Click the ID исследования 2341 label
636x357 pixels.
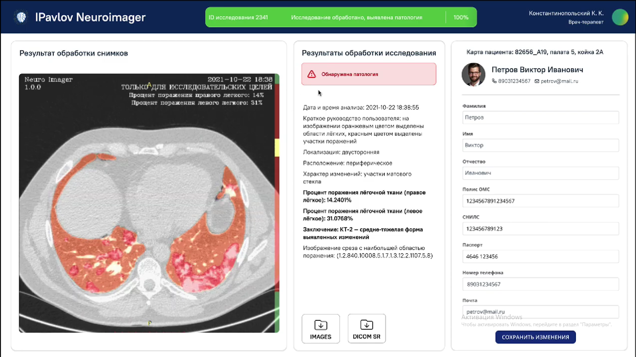pyautogui.click(x=238, y=17)
